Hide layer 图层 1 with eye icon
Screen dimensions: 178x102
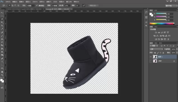pos(151,57)
